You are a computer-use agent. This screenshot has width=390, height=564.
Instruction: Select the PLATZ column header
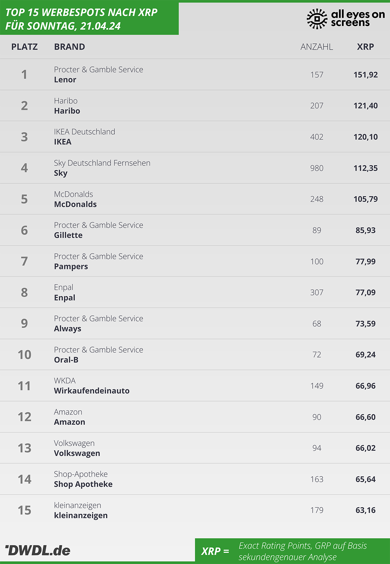(24, 47)
